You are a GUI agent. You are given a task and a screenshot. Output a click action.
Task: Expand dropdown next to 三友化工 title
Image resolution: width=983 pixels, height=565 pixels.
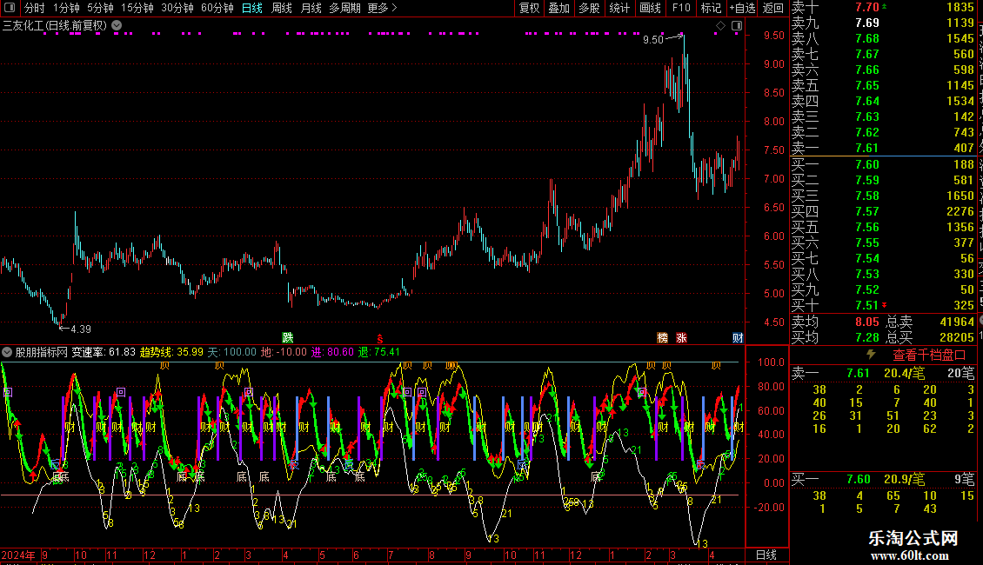[x=117, y=26]
